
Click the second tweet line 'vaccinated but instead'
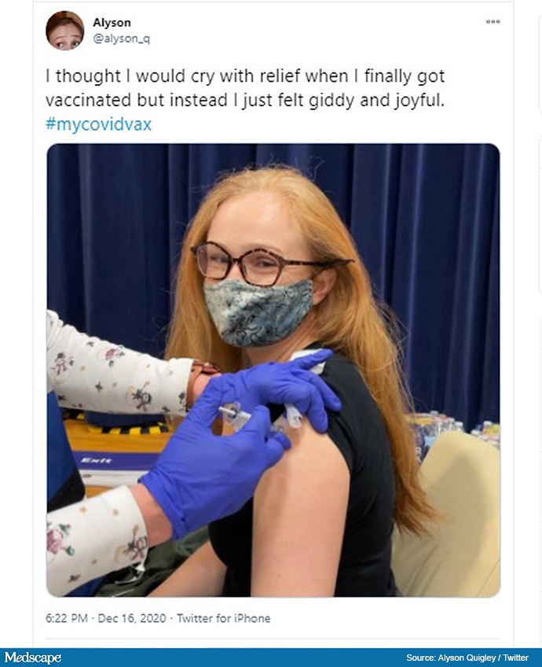click(x=244, y=101)
